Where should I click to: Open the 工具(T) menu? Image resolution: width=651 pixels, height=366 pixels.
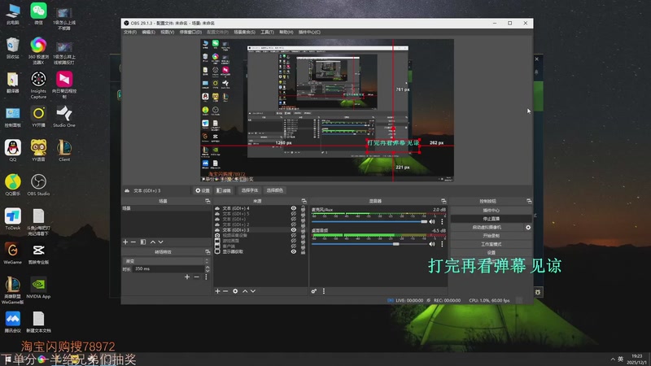click(x=267, y=32)
